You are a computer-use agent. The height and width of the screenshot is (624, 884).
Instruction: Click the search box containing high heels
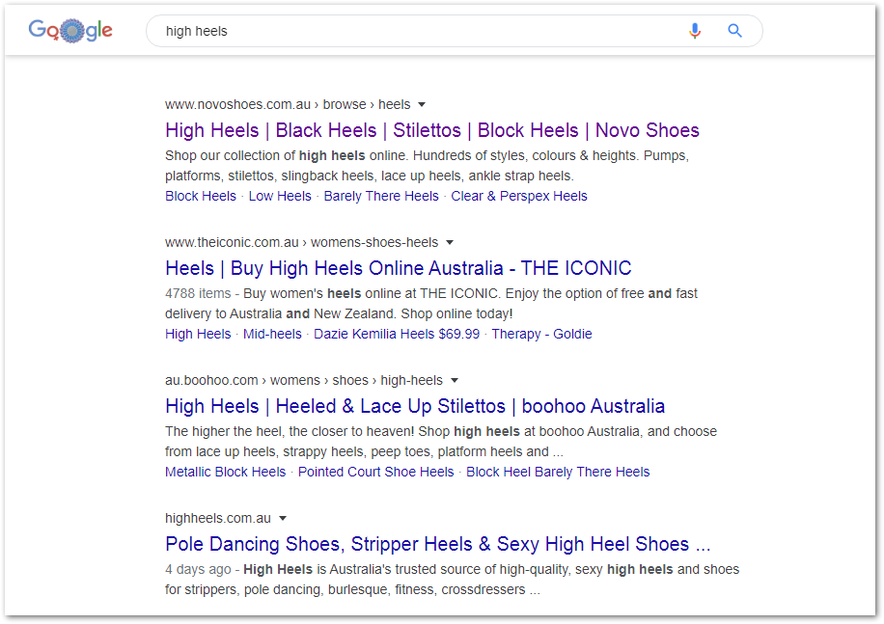tap(455, 31)
